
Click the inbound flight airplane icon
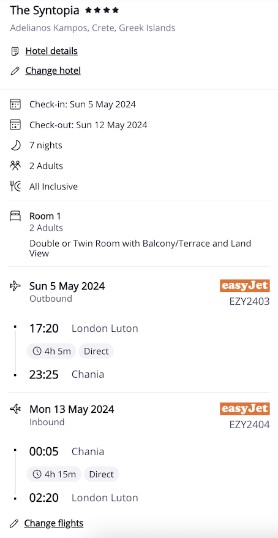coord(15,409)
